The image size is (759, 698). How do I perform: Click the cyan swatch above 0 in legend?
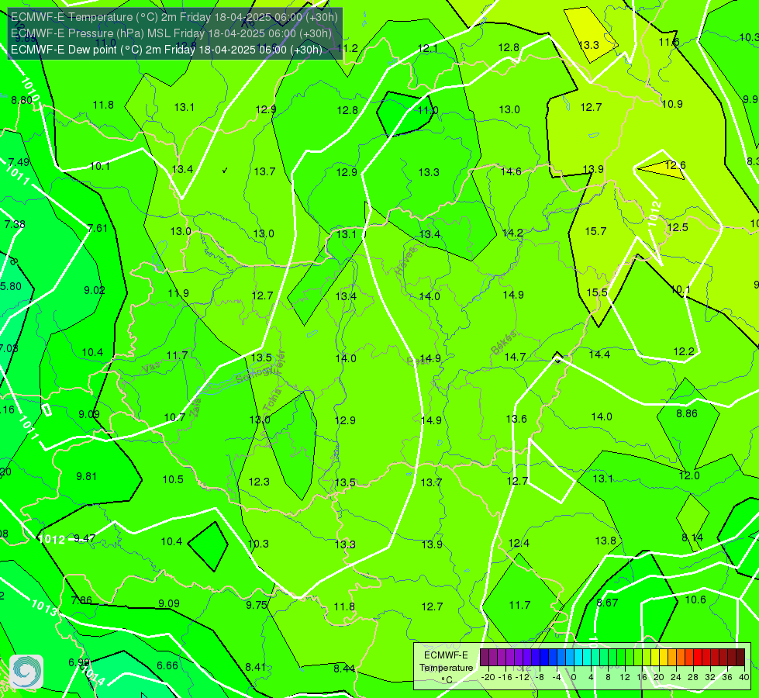[x=578, y=658]
